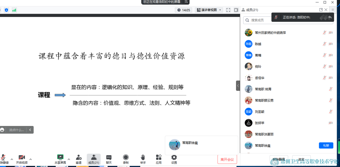Viewport: 340px width, 167px height.
Task: Pop out the members panel
Action: 321,10
